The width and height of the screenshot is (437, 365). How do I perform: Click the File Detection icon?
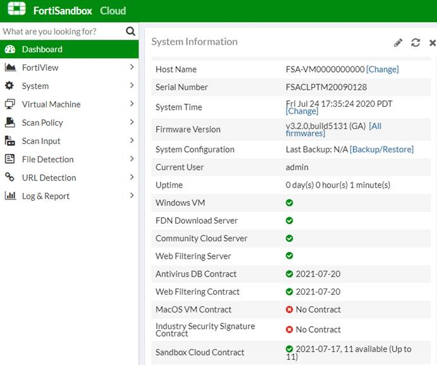[9, 159]
